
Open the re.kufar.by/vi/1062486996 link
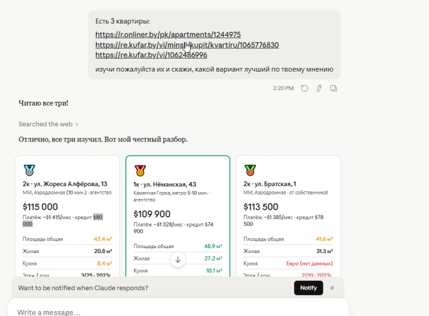point(151,55)
